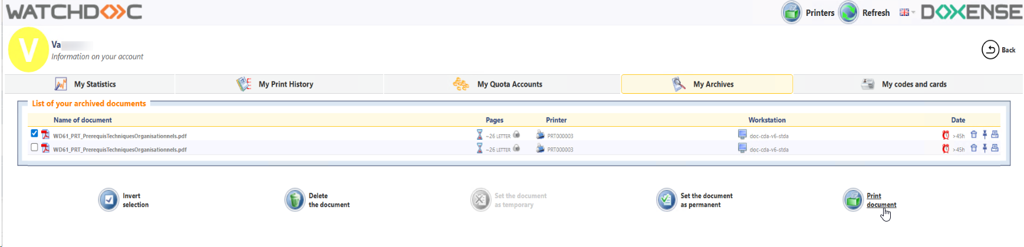Click the Refresh globe icon
1024x247 pixels.
pyautogui.click(x=848, y=12)
